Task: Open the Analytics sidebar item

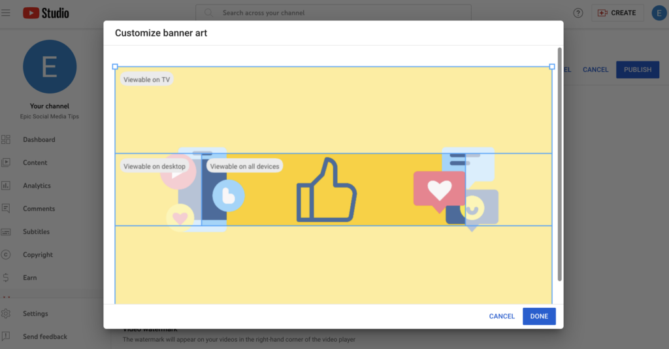Action: click(x=37, y=186)
